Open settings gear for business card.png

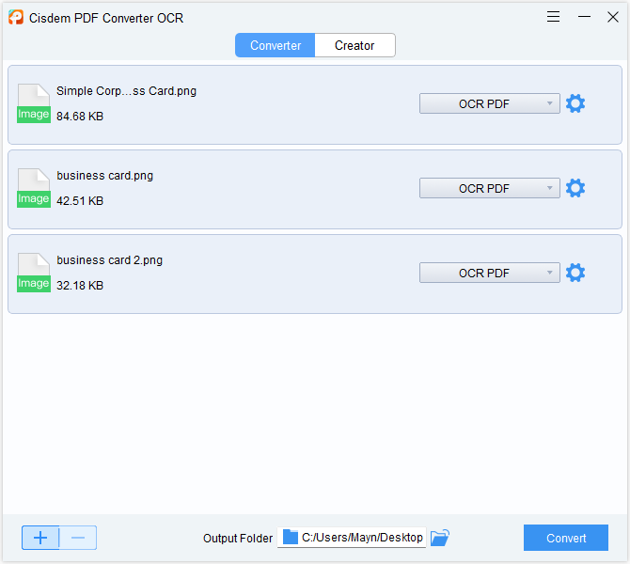pyautogui.click(x=575, y=188)
